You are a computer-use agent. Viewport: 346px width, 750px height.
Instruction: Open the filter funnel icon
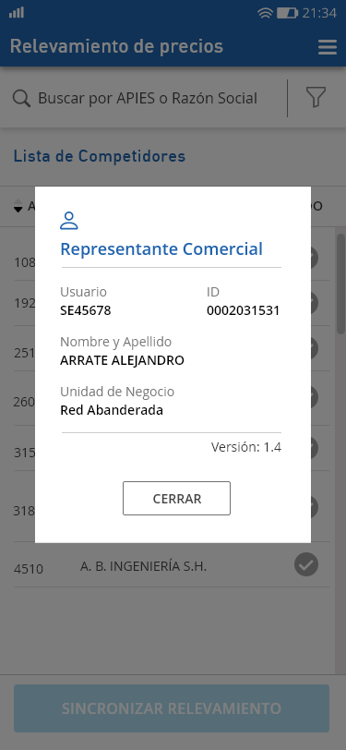click(x=316, y=98)
